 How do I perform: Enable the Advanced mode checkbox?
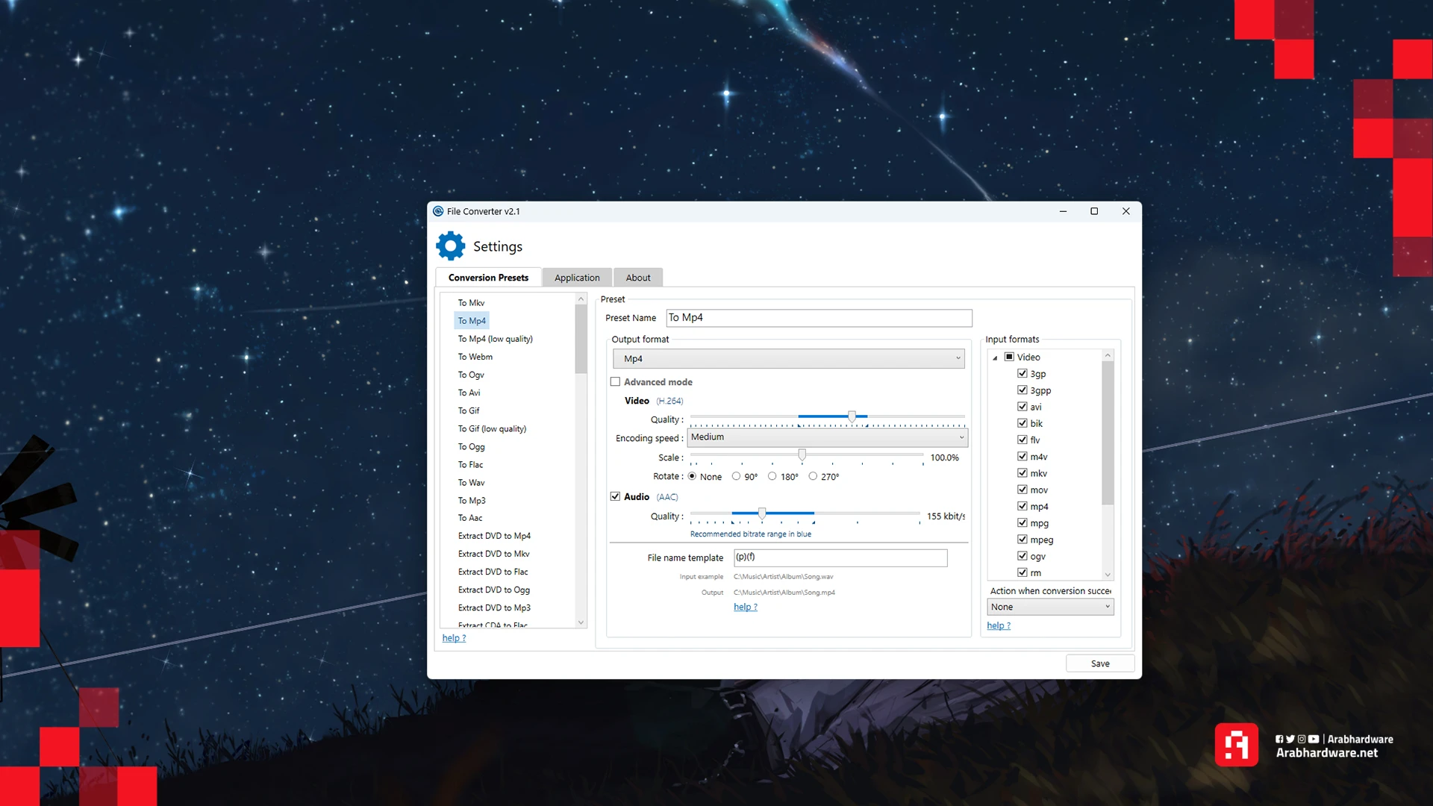pyautogui.click(x=615, y=382)
